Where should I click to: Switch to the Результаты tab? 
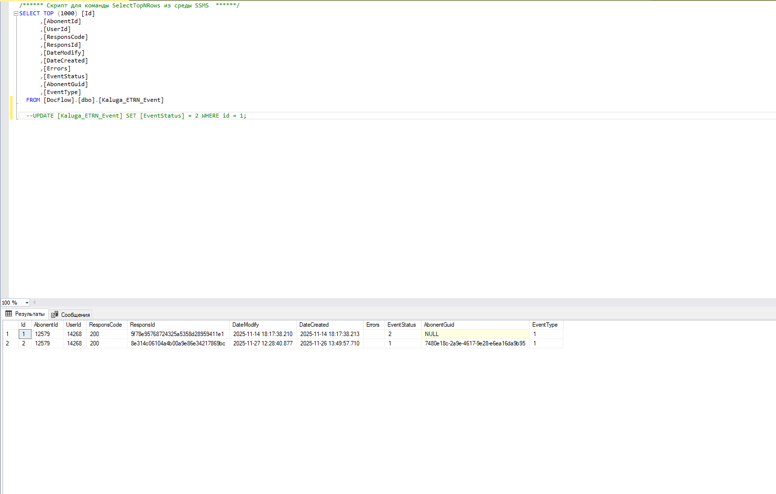point(25,314)
